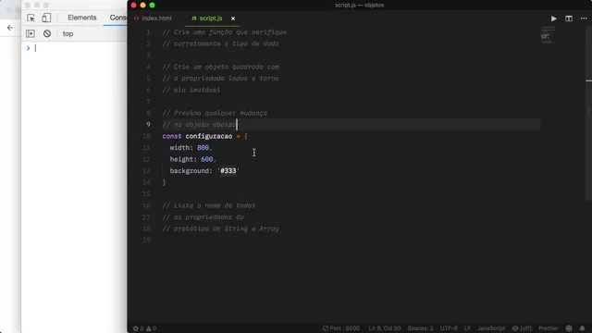Toggle the device toolbar icon in DevTools

click(46, 18)
